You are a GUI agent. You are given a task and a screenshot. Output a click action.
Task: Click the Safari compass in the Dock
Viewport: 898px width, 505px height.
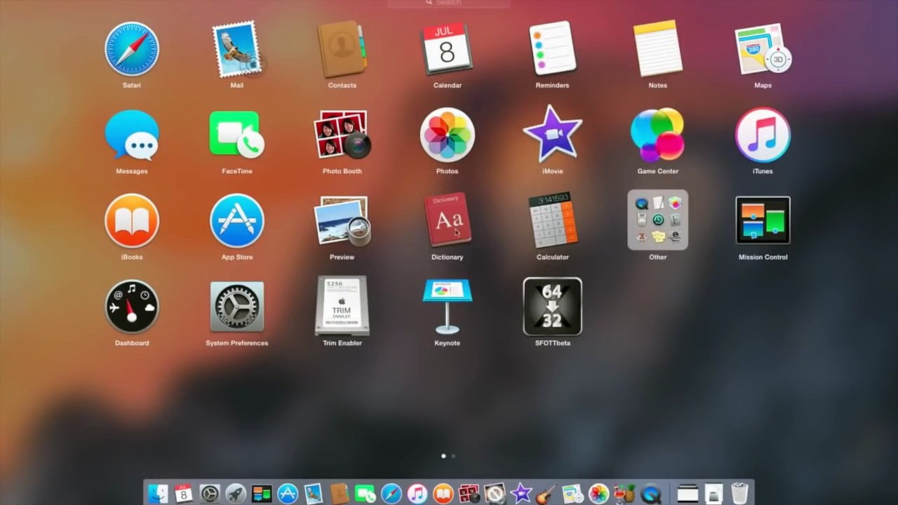point(391,494)
